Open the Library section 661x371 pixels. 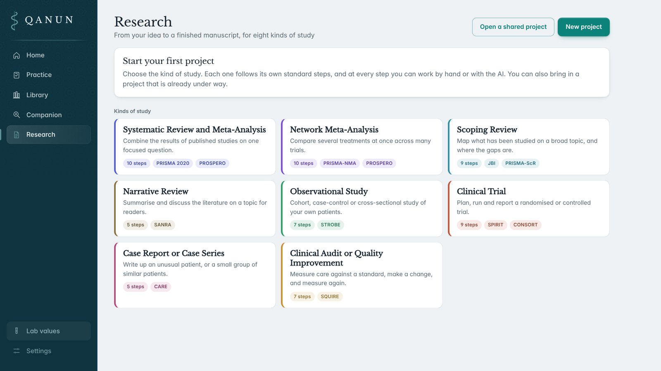pos(49,95)
